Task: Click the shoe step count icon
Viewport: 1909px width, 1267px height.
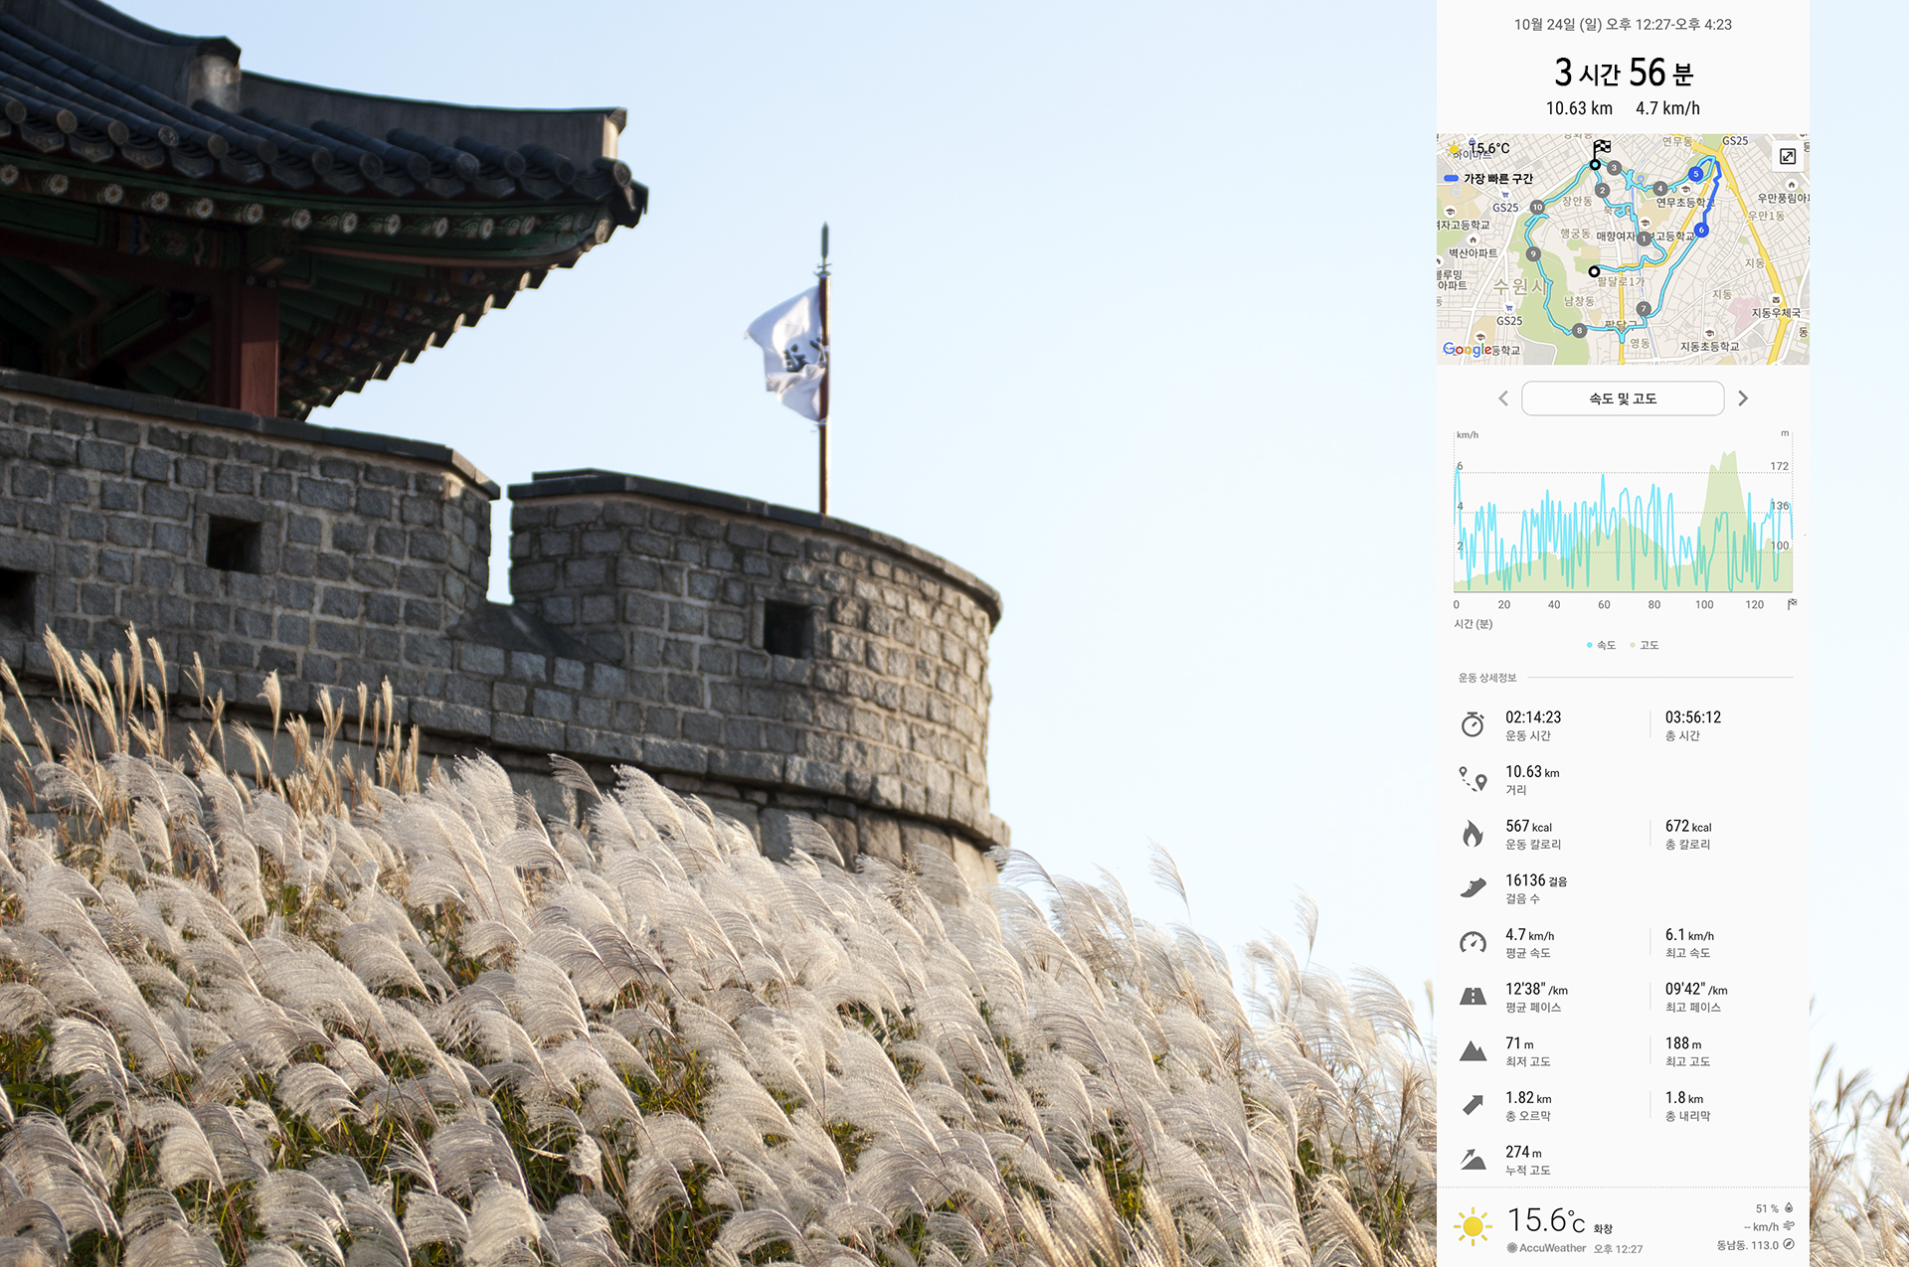Action: [x=1473, y=887]
